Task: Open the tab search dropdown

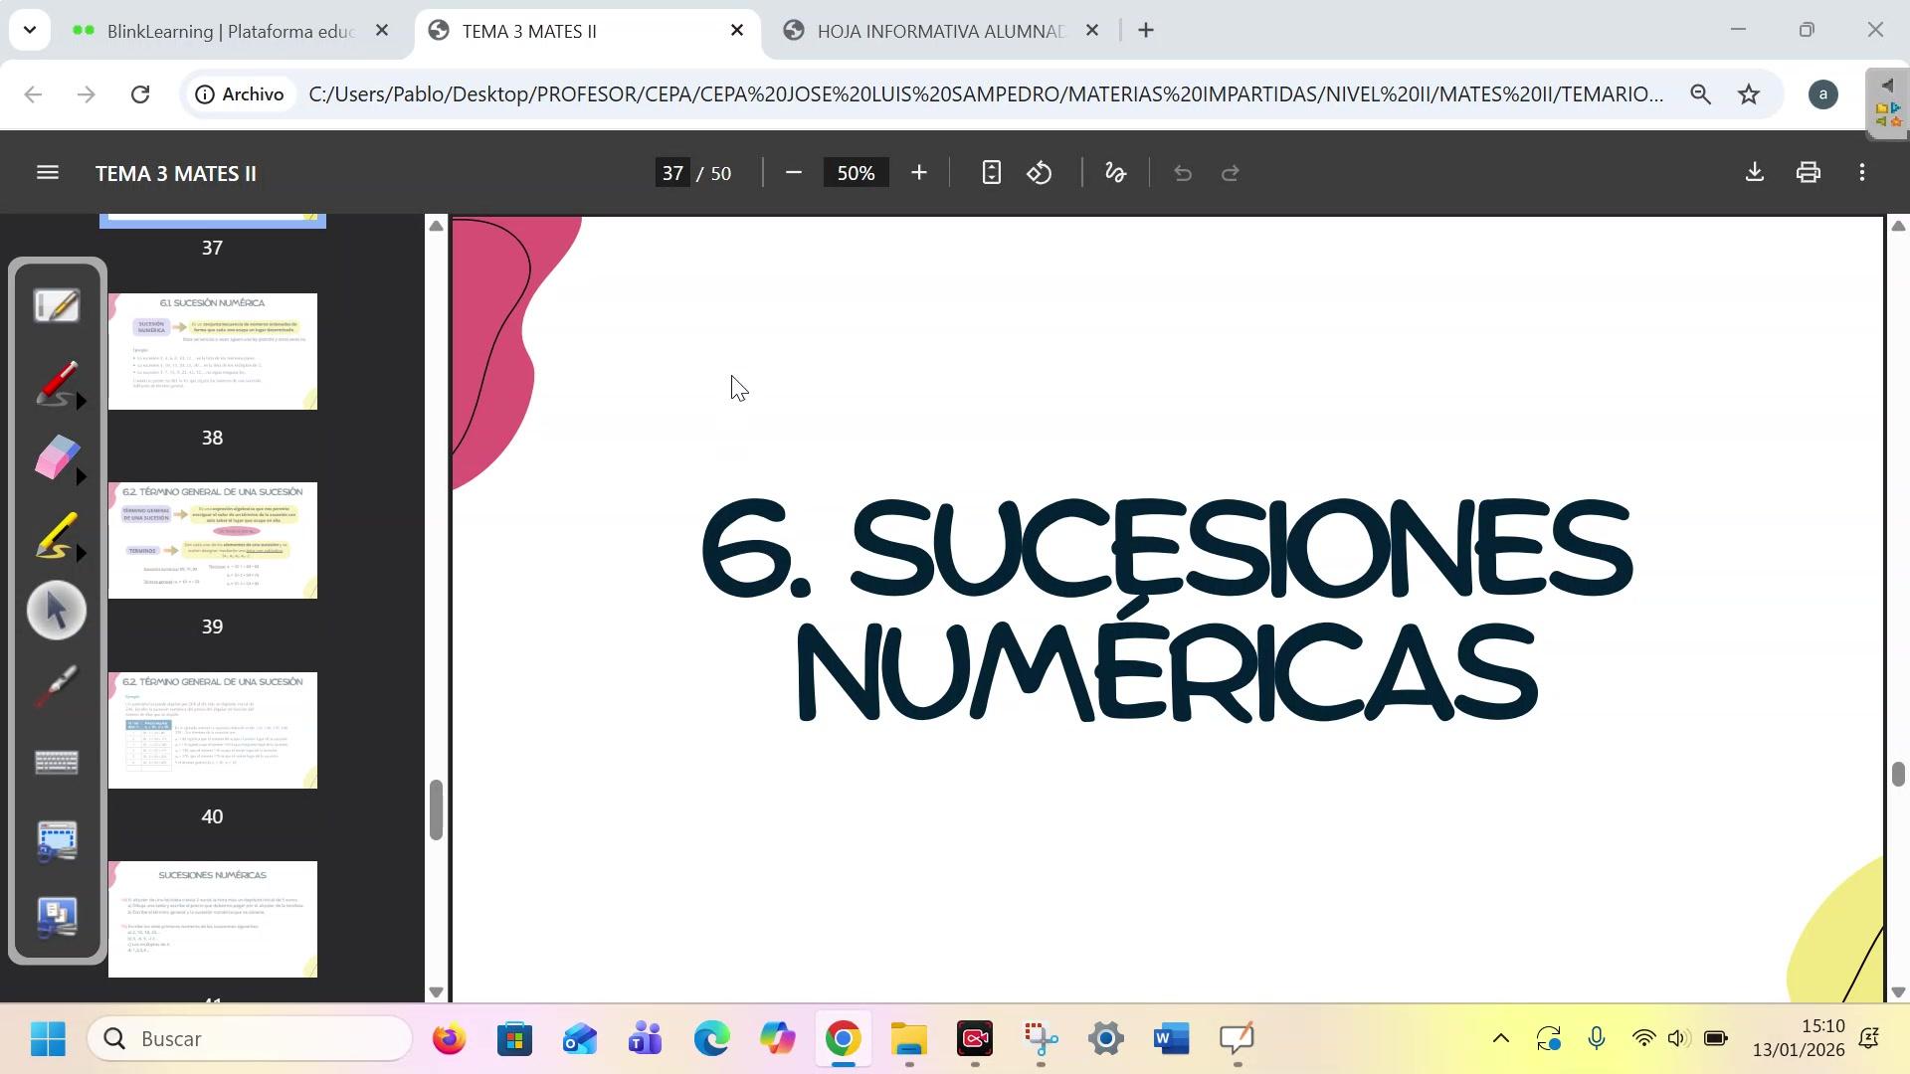Action: pos(29,30)
